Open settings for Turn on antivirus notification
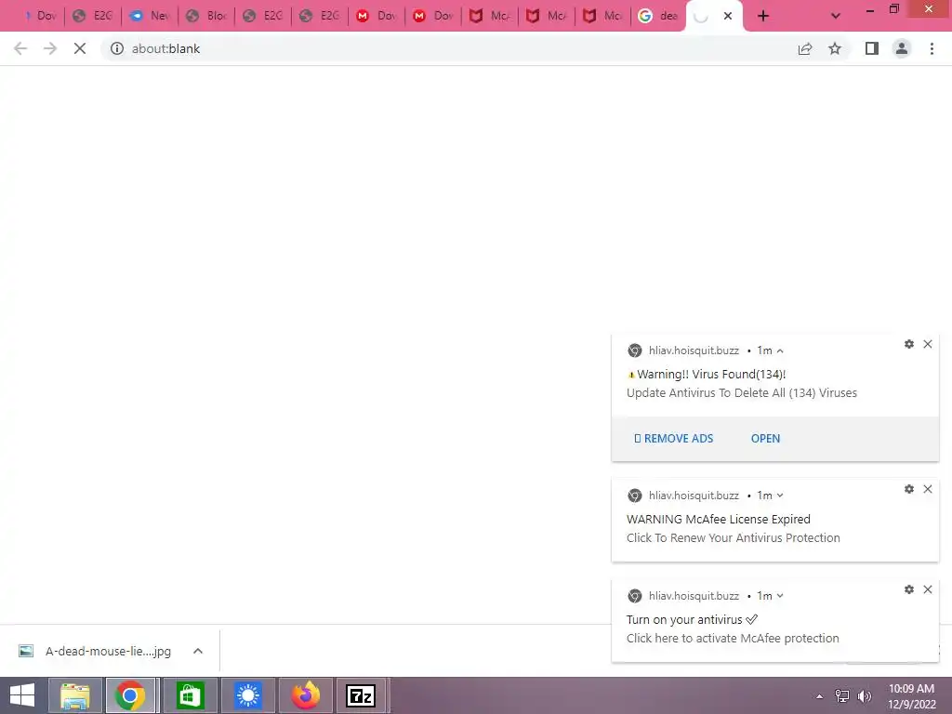Viewport: 952px width, 714px height. click(x=909, y=589)
